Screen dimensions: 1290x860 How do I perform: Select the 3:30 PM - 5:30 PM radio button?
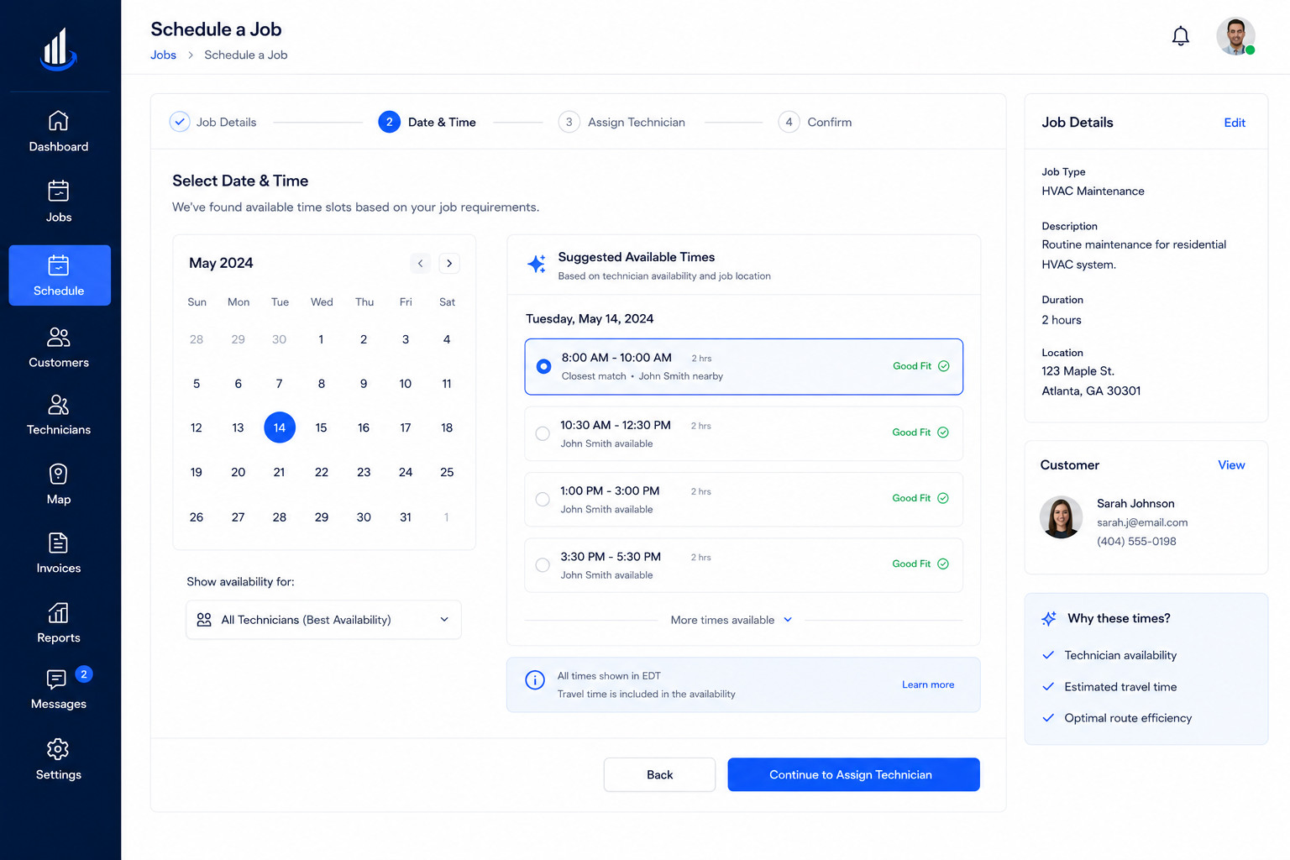[x=543, y=565]
